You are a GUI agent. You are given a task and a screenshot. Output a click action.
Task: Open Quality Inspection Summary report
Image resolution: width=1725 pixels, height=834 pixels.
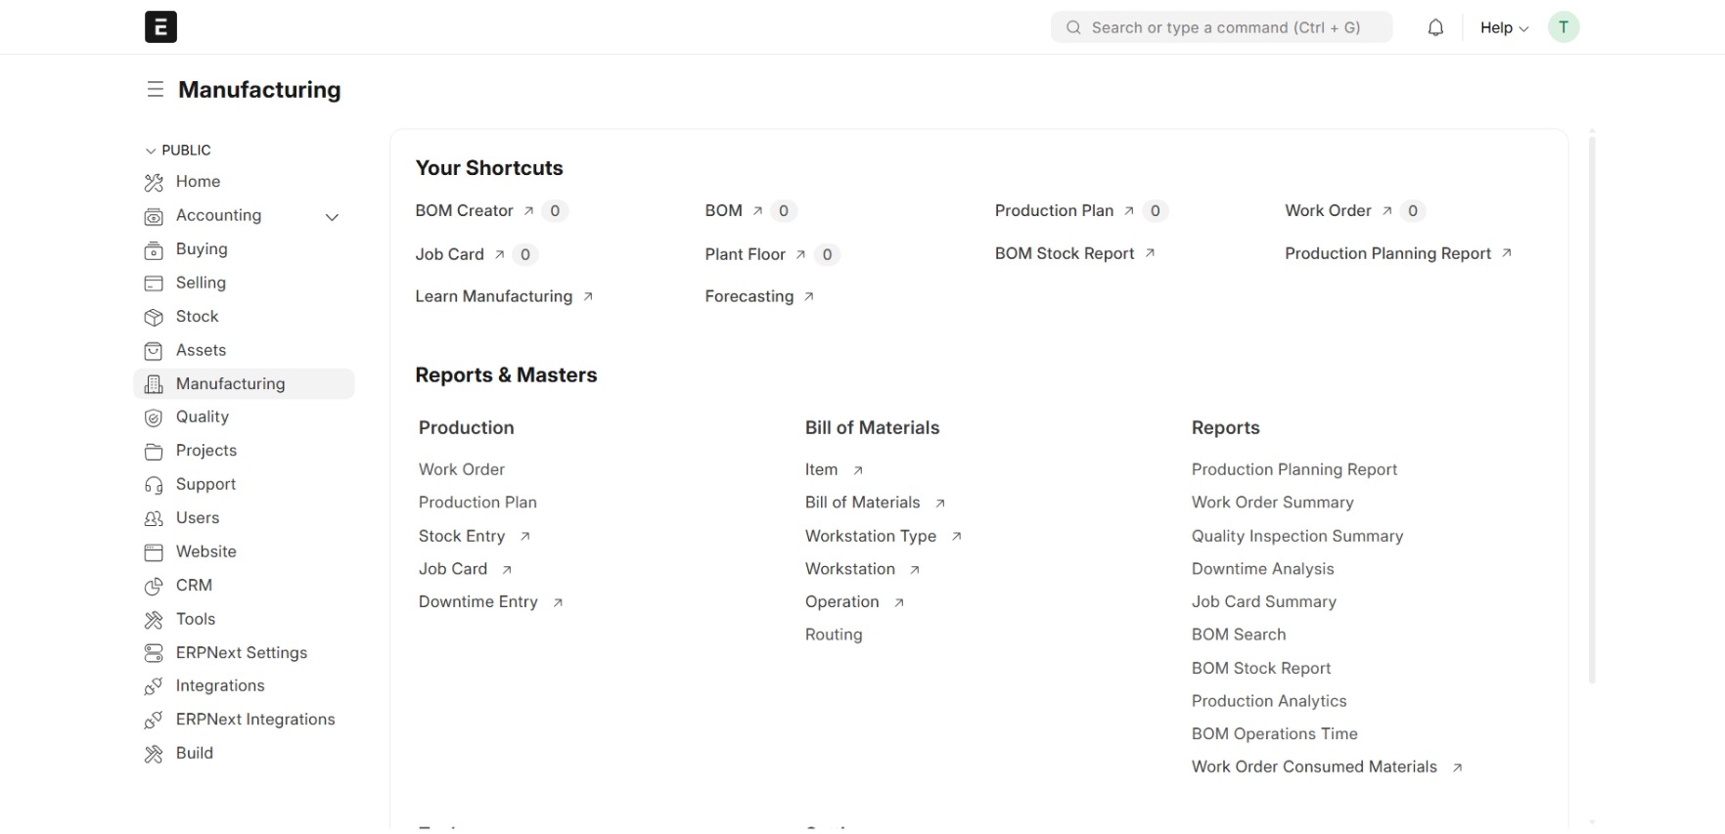pyautogui.click(x=1297, y=537)
